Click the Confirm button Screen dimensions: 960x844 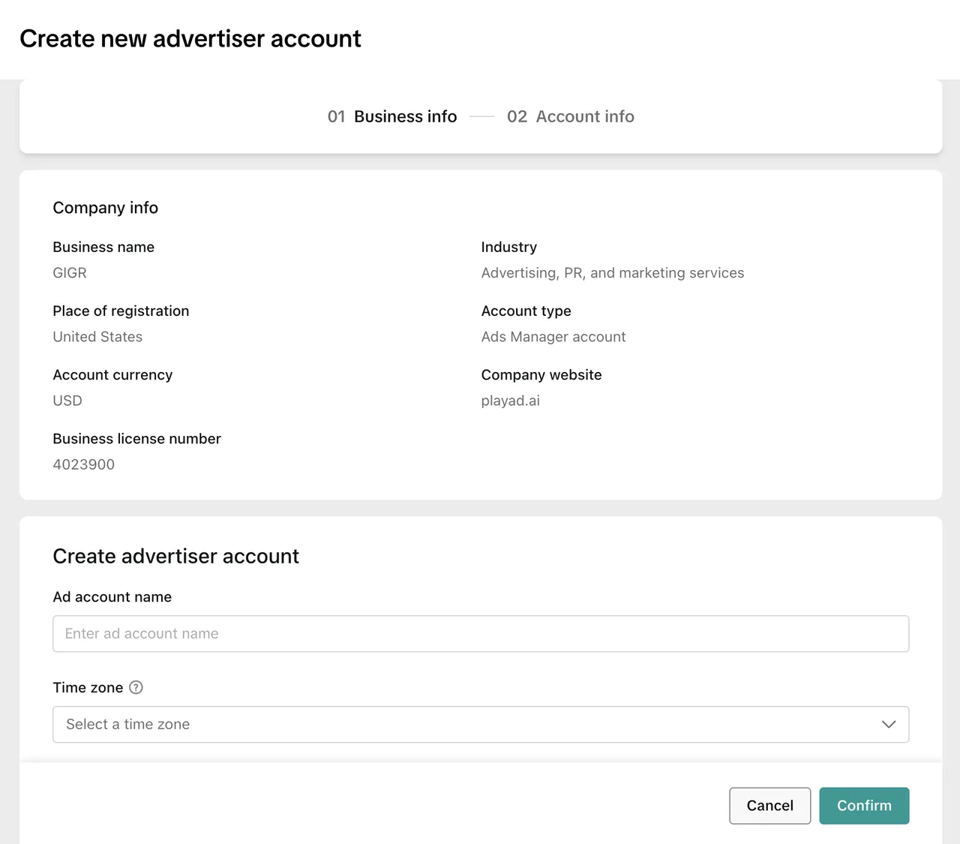click(x=864, y=806)
